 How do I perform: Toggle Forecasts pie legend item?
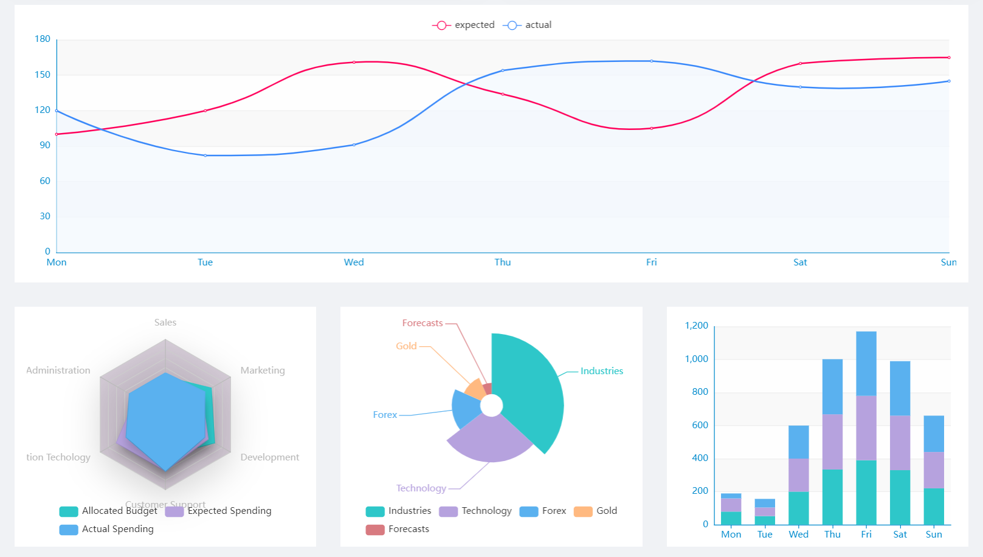[398, 529]
